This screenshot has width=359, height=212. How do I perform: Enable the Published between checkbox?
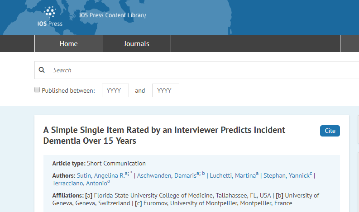(x=37, y=90)
